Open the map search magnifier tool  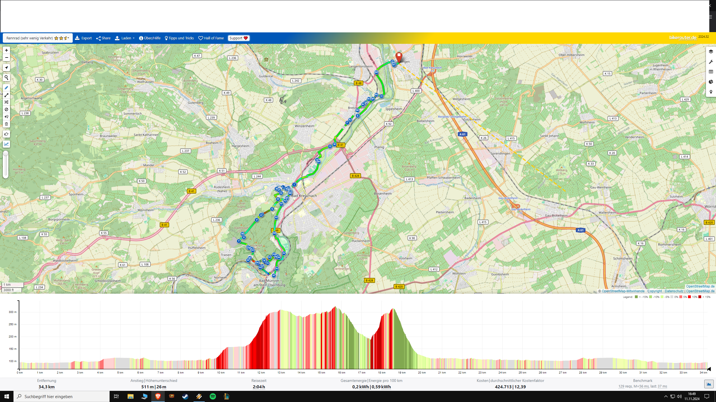pos(6,78)
